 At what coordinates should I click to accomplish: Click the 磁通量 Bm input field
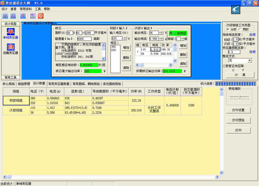[84, 39]
